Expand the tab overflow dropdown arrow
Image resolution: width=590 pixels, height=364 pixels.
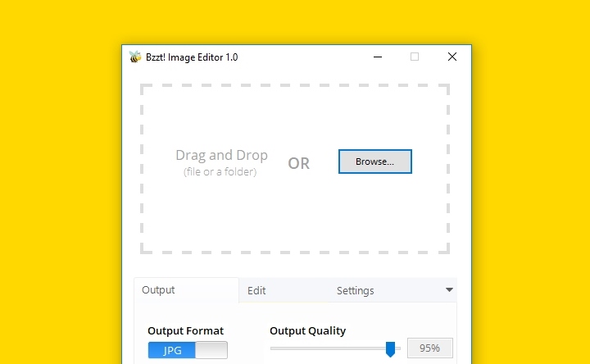tap(449, 290)
